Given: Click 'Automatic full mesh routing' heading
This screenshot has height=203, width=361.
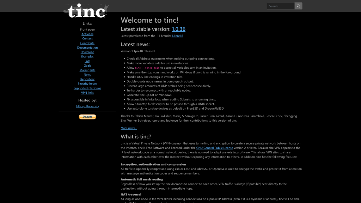Looking at the screenshot, I should (x=142, y=179).
